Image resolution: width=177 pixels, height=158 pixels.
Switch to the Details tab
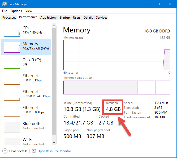pos(88,18)
